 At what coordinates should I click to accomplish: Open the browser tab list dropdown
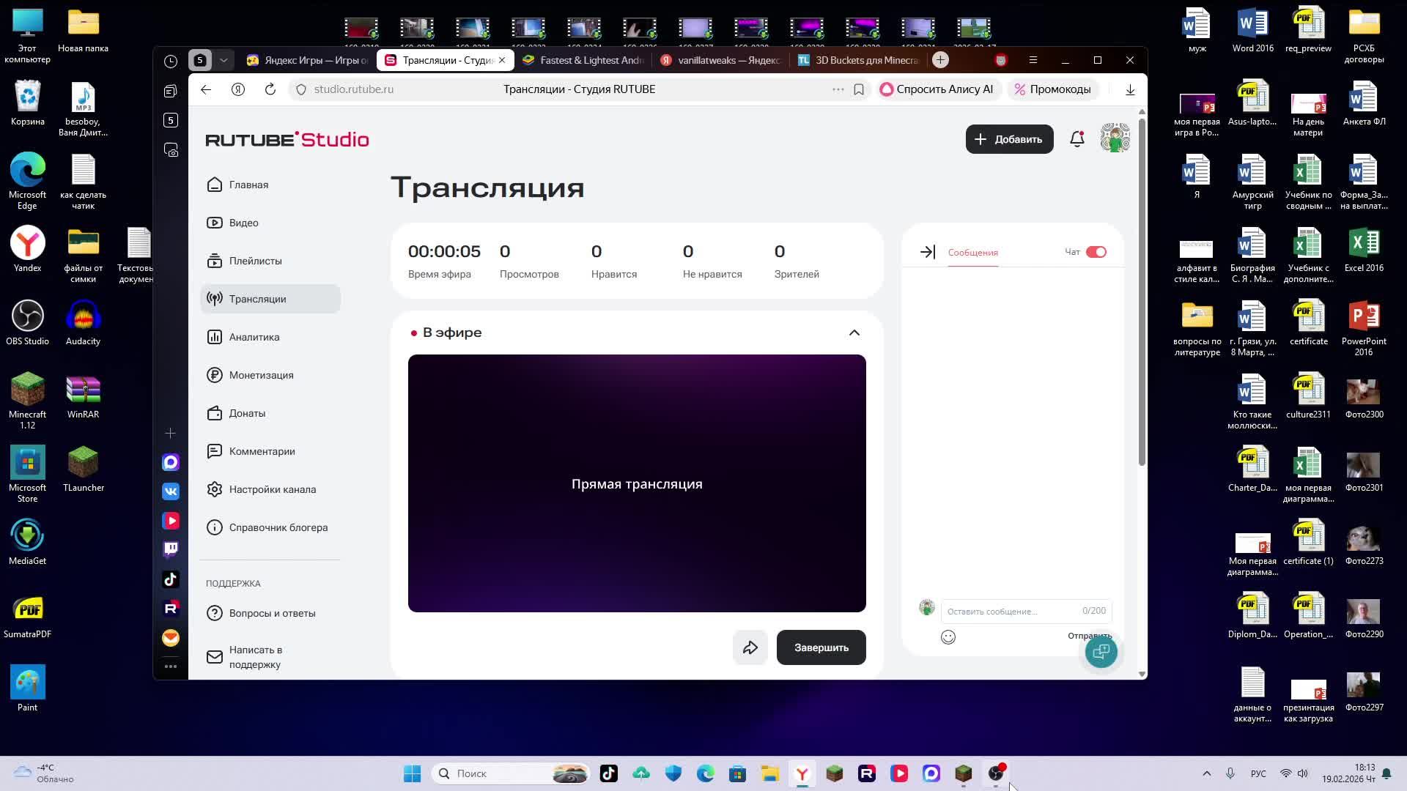(x=224, y=59)
